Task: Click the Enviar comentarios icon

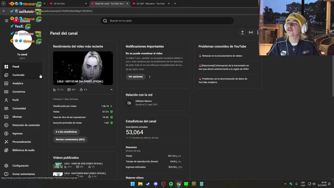Action: pos(6,174)
